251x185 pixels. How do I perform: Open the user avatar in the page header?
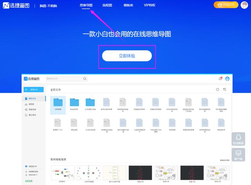[244, 5]
